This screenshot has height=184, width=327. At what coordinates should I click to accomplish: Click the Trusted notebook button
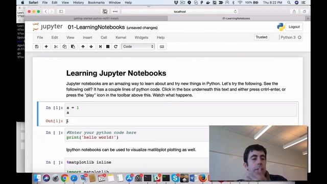point(261,37)
